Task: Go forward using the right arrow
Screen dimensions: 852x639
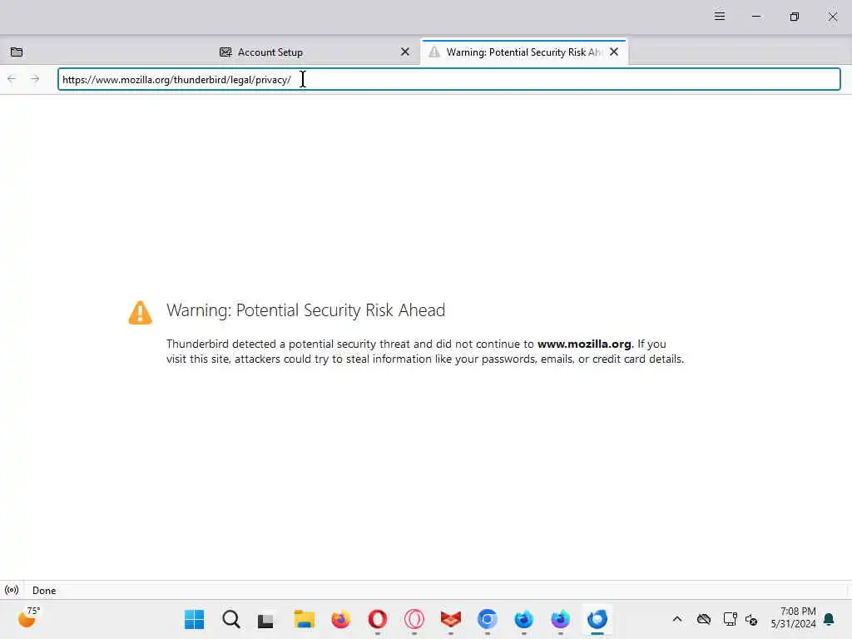Action: 35,79
